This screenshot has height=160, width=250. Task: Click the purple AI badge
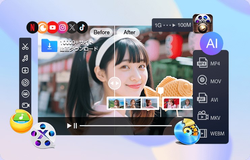[x=212, y=44]
